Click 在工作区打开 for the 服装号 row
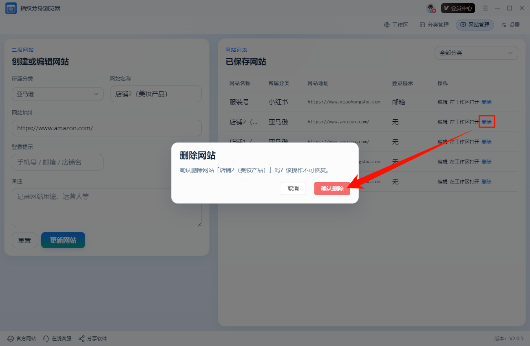This screenshot has width=530, height=346. (464, 102)
